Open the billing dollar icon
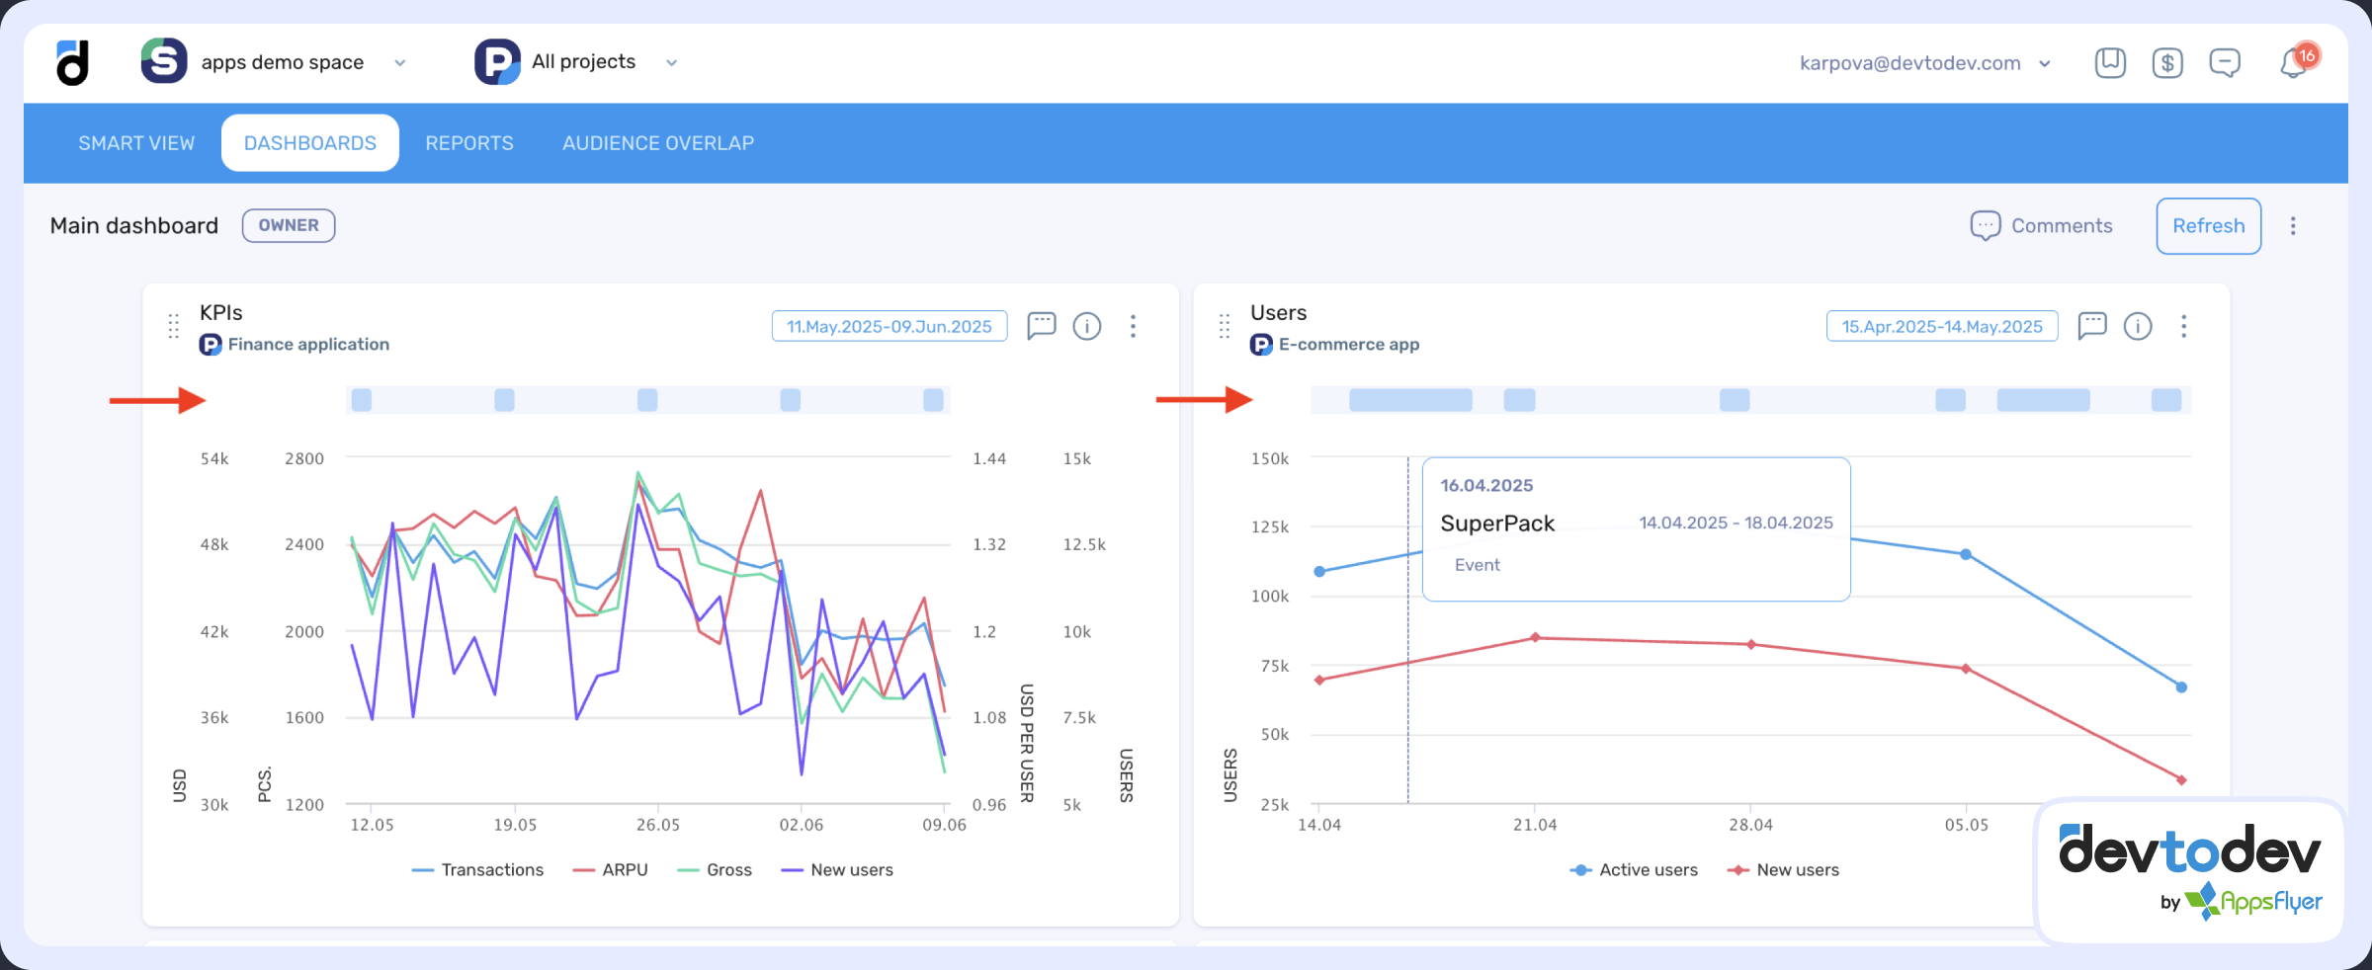The image size is (2372, 970). 2167,61
